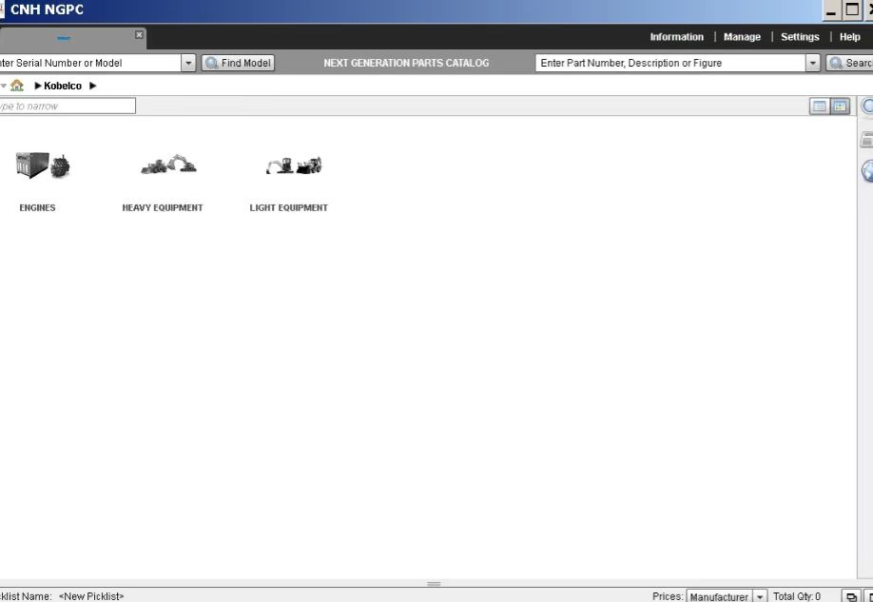Click the Total Qty: 0 status text
873x602 pixels.
(797, 596)
